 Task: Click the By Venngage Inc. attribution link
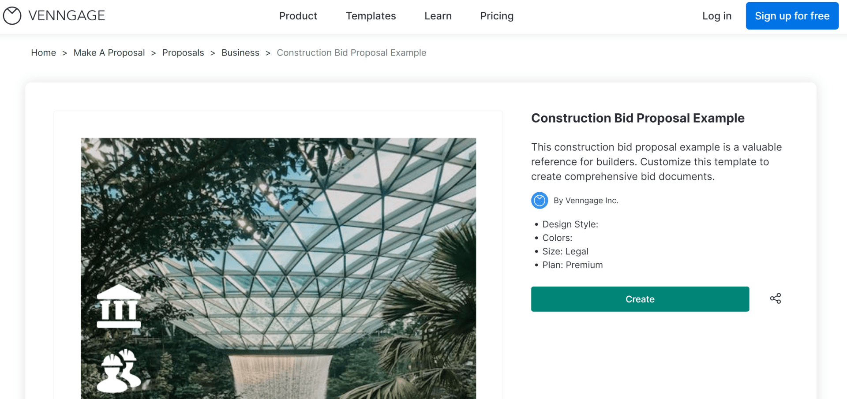coord(586,200)
